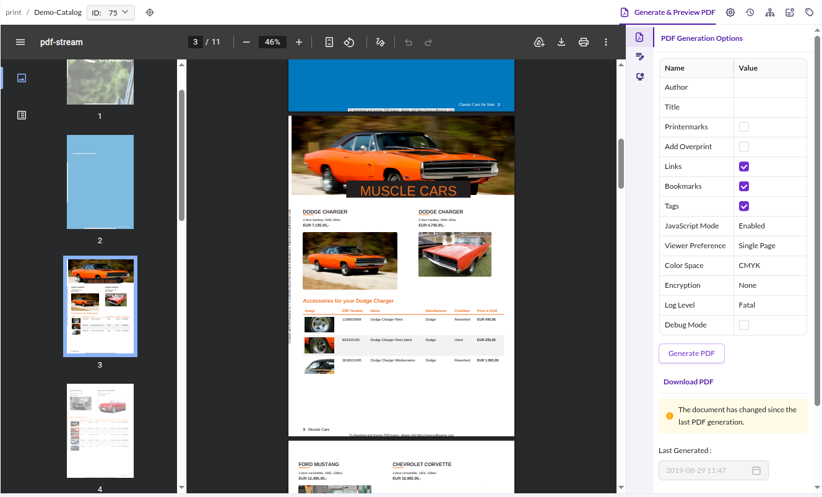Switch to Generate & Preview PDF tab
This screenshot has width=822, height=497.
point(668,12)
